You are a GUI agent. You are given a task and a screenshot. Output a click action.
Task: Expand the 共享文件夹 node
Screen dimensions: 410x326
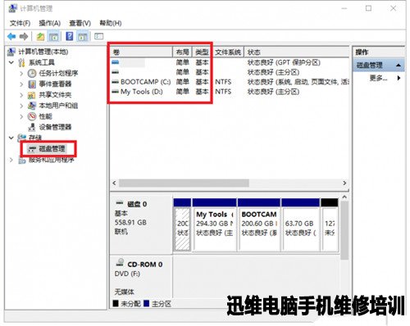21,95
